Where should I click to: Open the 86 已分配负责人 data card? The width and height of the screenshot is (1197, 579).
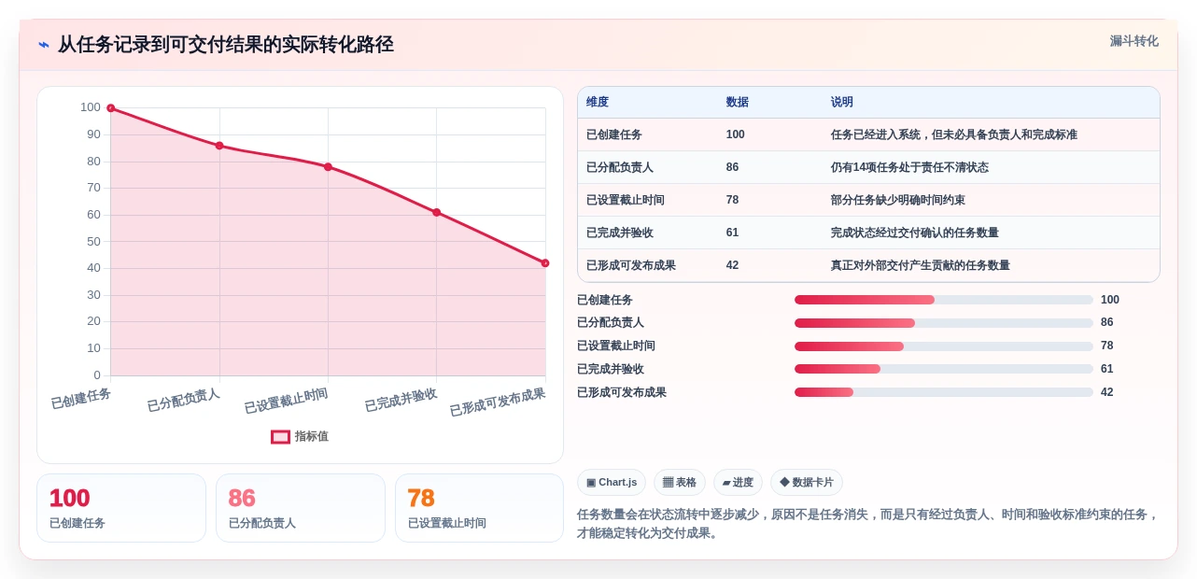click(x=301, y=508)
